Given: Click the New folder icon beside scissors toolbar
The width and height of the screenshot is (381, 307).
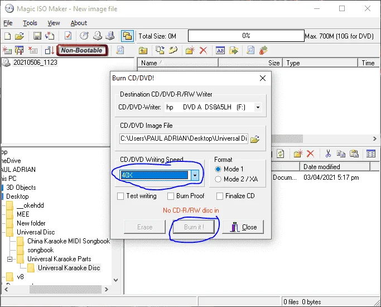Looking at the screenshot, I should pyautogui.click(x=298, y=153).
